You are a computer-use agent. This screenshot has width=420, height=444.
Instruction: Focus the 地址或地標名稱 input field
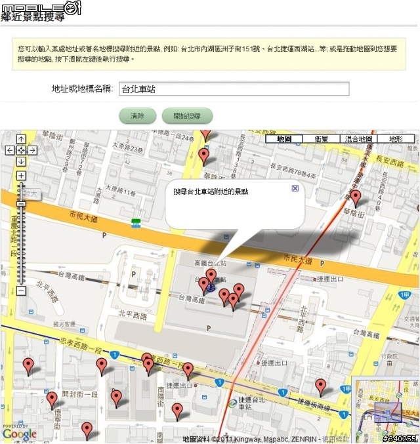234,89
